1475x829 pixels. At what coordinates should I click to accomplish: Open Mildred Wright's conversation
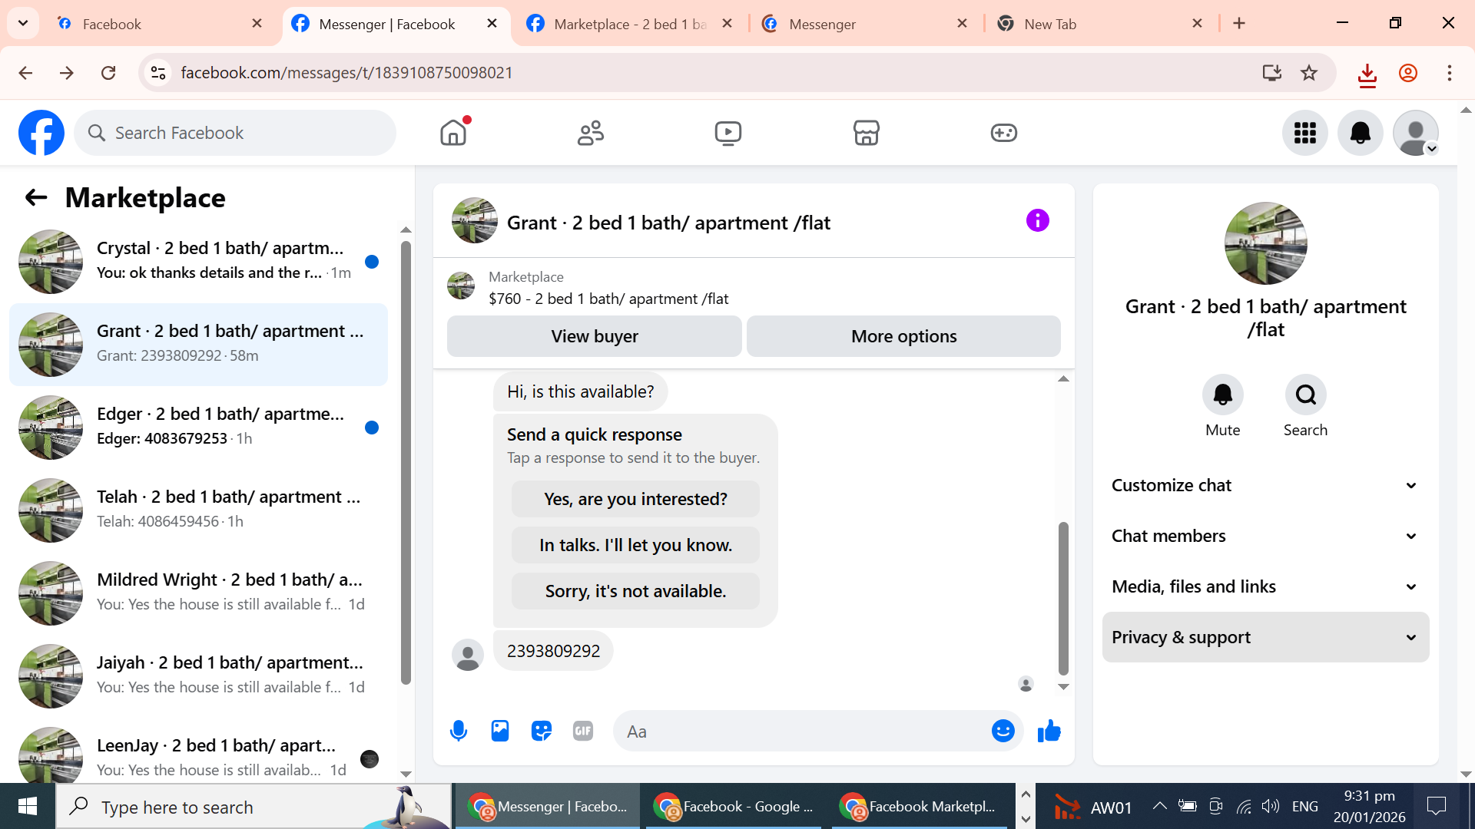coord(198,593)
